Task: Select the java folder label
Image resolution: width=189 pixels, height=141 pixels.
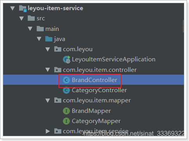Action: coord(60,39)
